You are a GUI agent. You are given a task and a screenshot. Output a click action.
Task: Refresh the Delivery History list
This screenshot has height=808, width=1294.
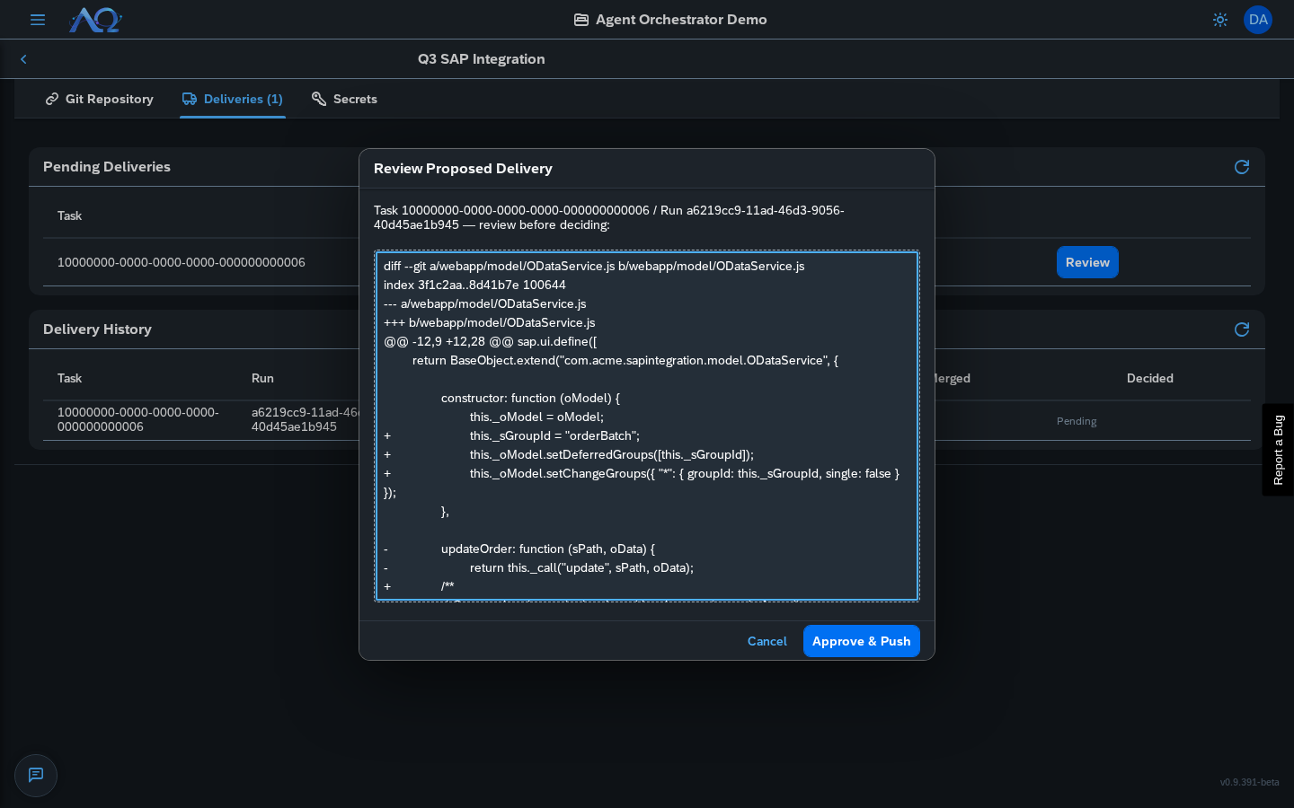(1242, 329)
